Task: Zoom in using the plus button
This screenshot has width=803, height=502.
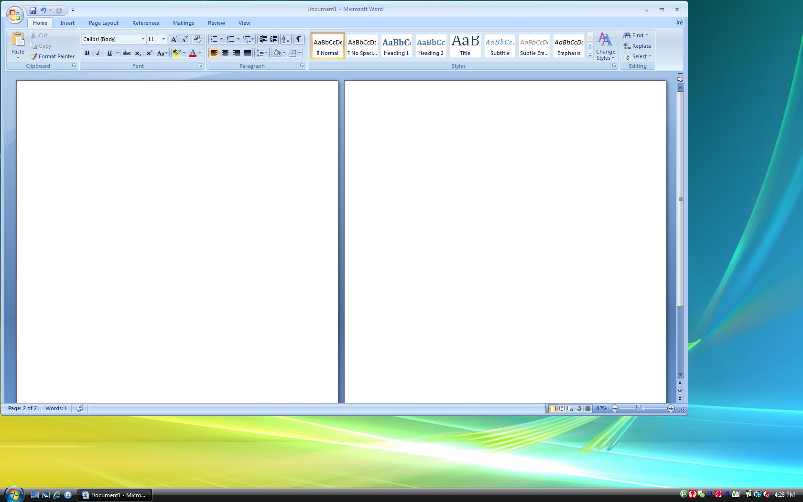Action: (671, 408)
